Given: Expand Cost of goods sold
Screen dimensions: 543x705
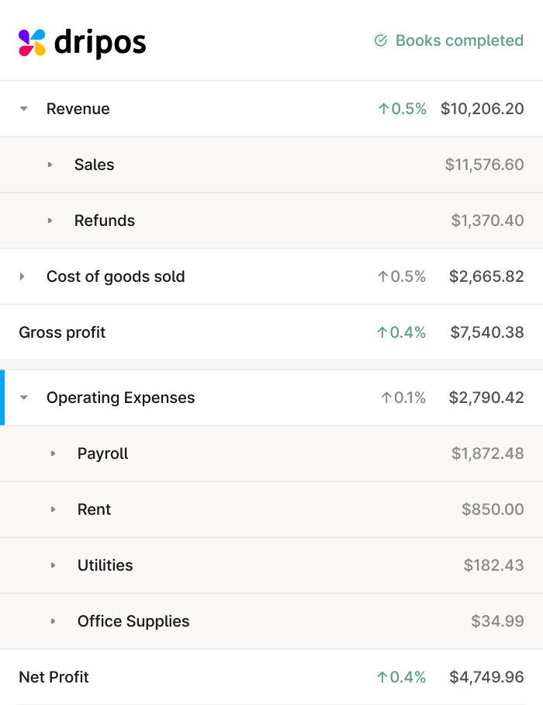Looking at the screenshot, I should pos(22,277).
